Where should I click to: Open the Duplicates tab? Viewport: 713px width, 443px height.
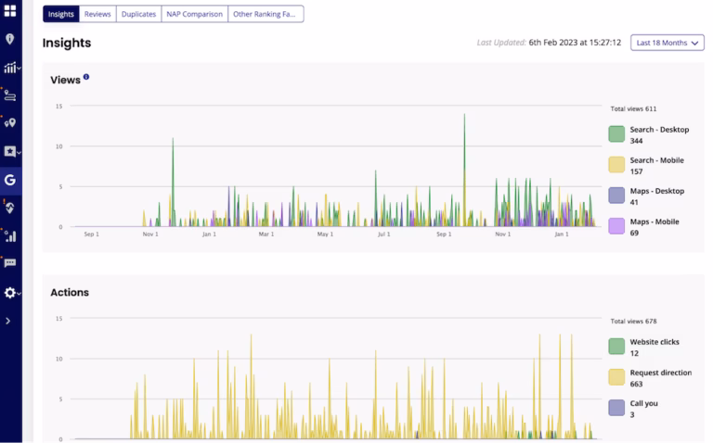[138, 15]
